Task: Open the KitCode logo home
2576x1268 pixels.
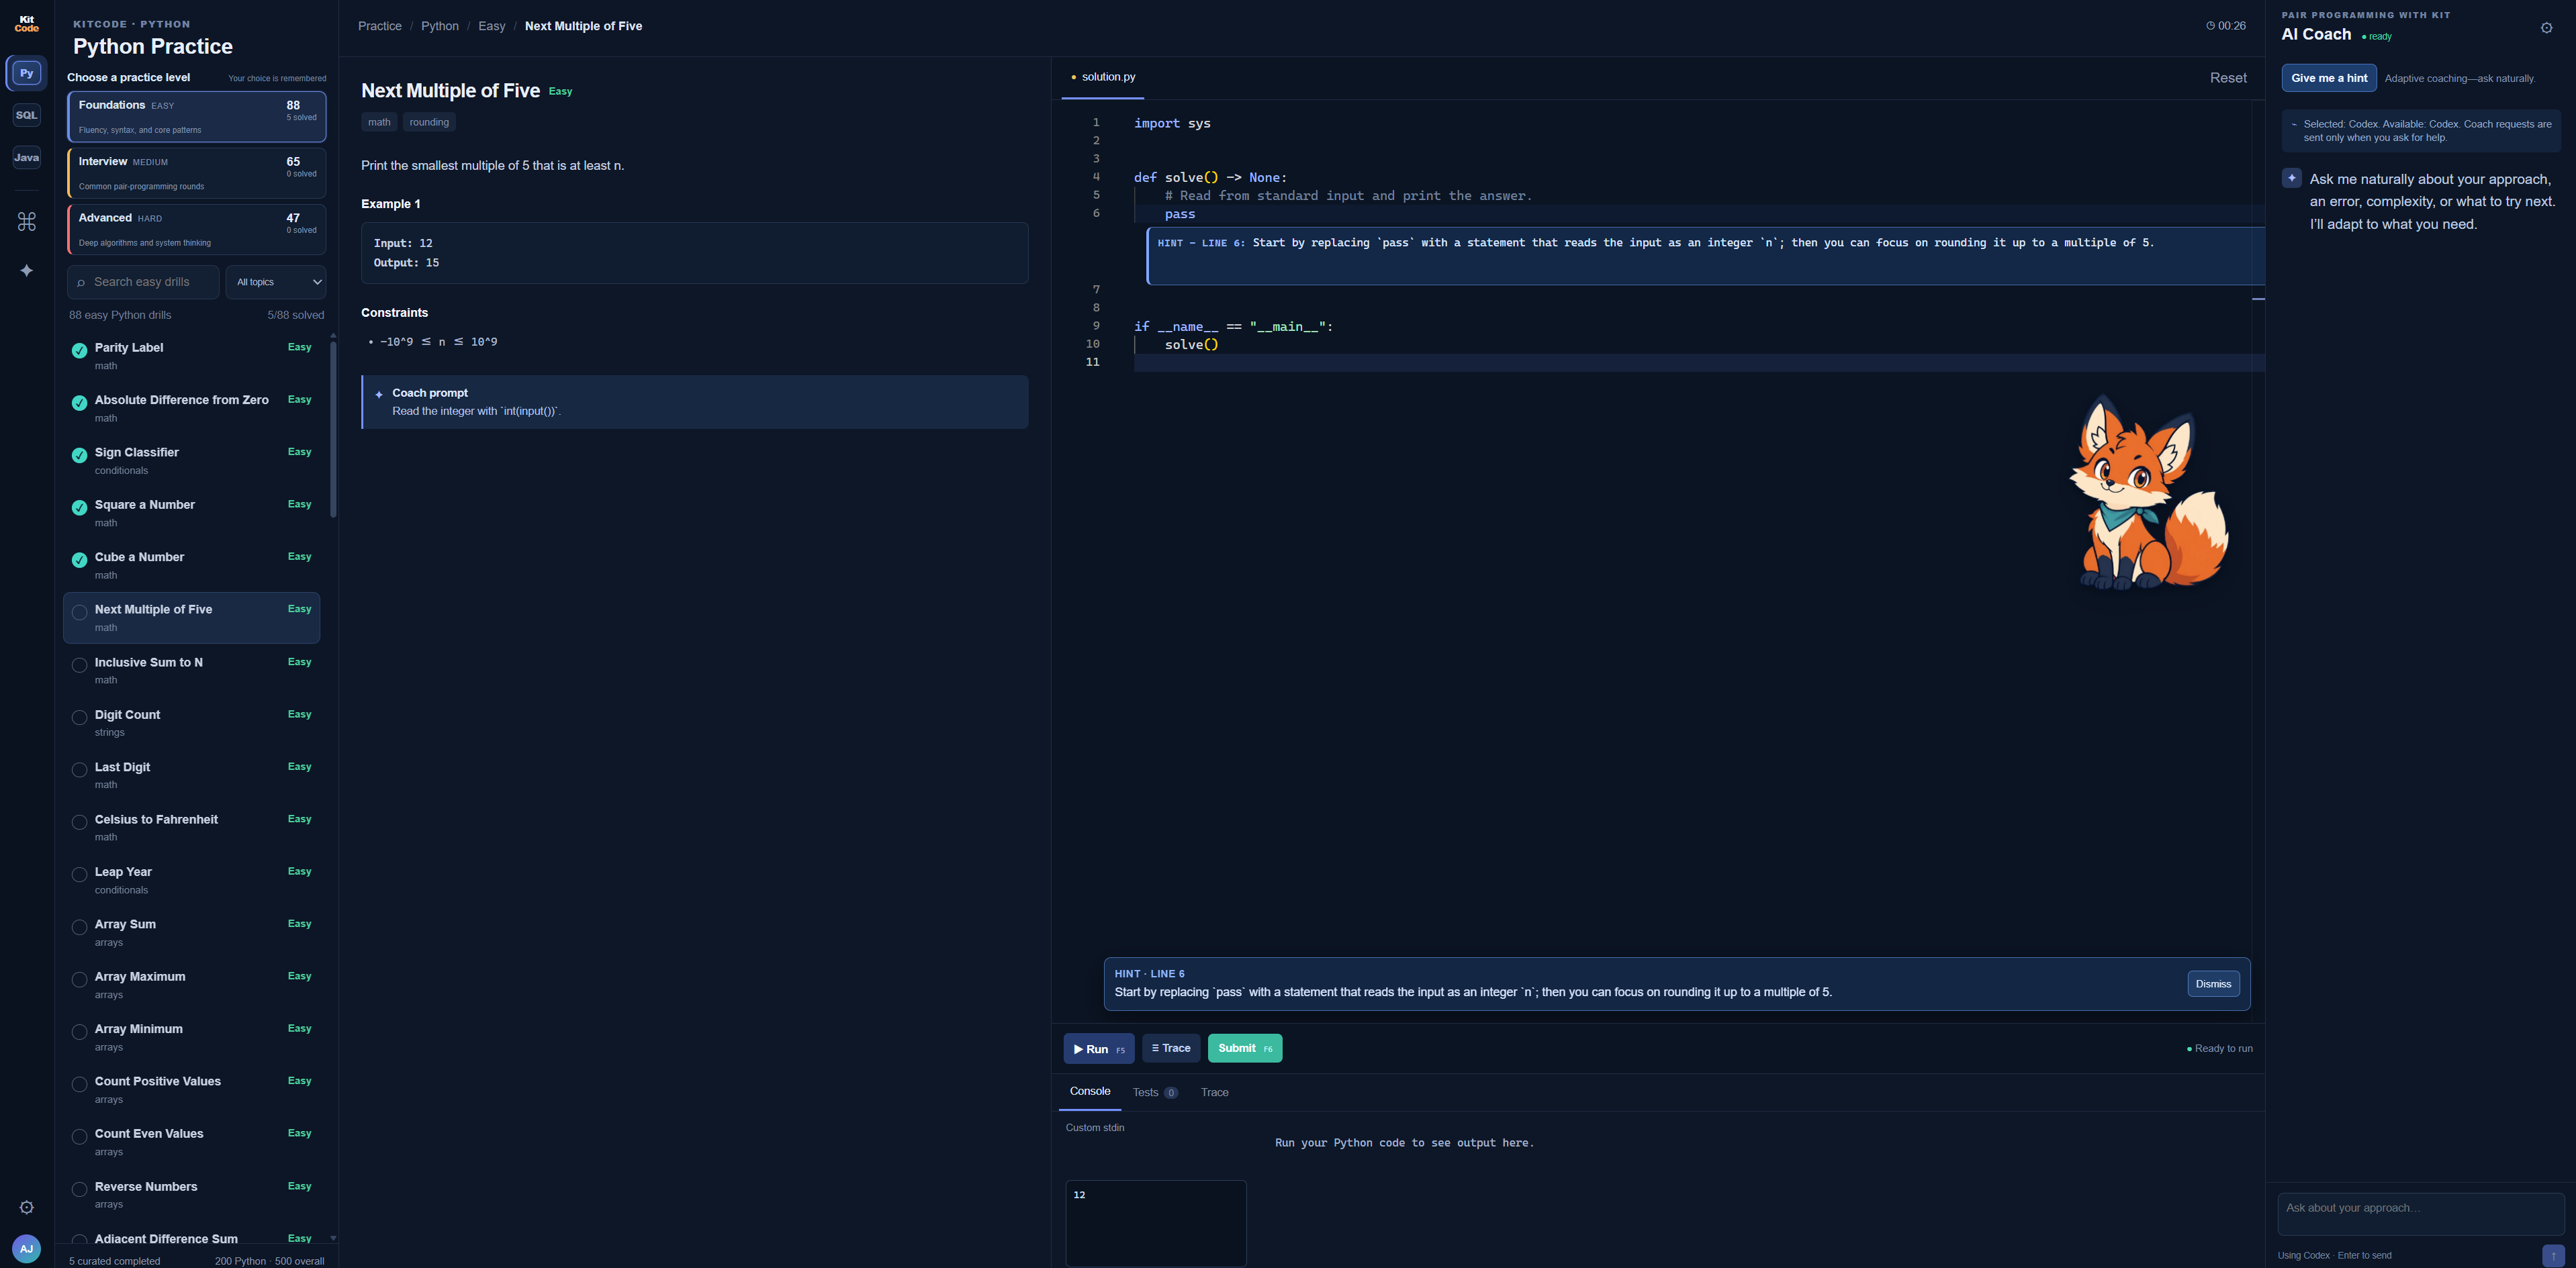Action: 27,24
